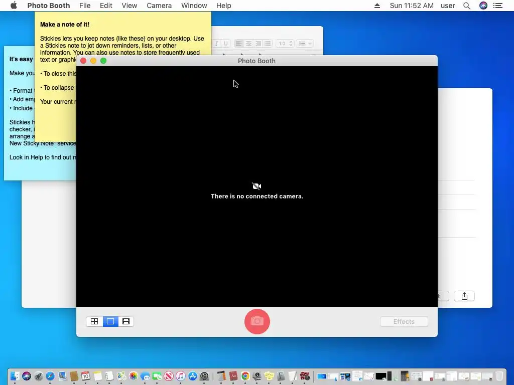
Task: Open Reminders from the Dock
Action: pos(109,376)
